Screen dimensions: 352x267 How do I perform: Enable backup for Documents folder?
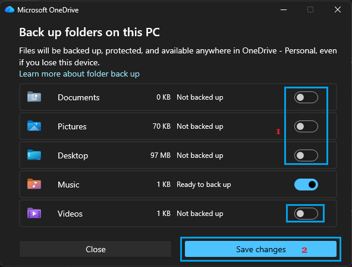pos(306,97)
